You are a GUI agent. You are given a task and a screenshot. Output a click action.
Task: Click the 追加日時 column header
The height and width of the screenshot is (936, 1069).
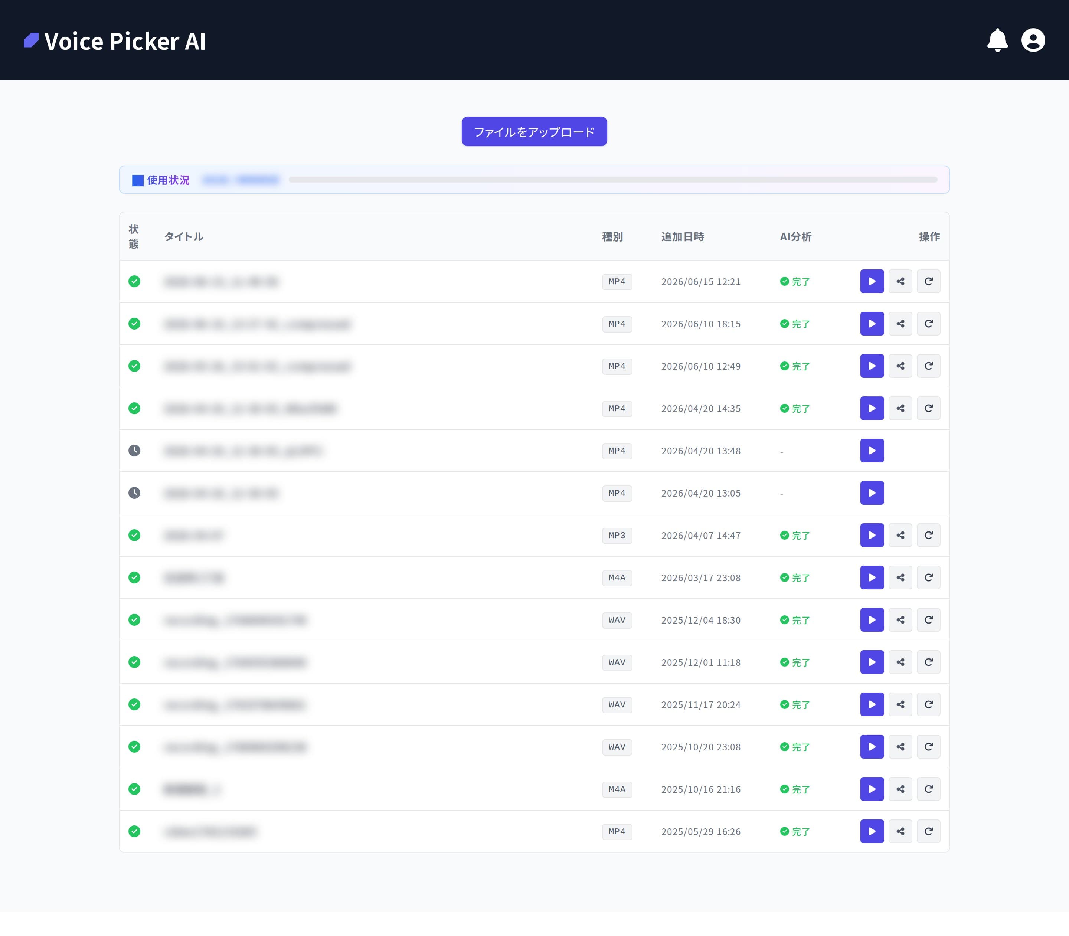[x=682, y=237]
